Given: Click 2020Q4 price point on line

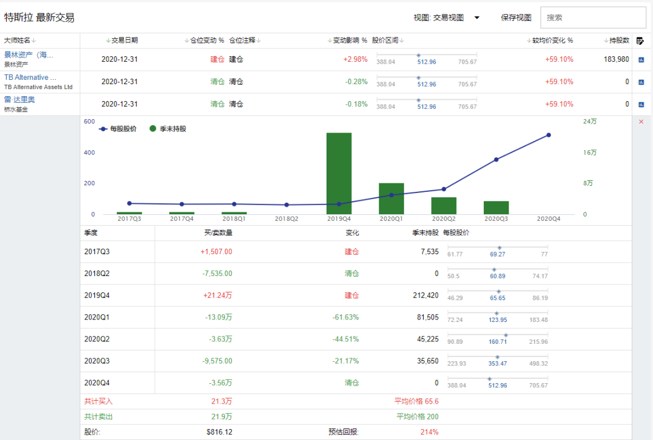Looking at the screenshot, I should (x=548, y=135).
